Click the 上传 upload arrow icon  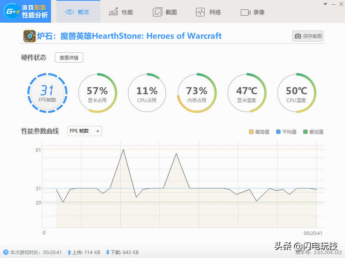pyautogui.click(x=69, y=253)
